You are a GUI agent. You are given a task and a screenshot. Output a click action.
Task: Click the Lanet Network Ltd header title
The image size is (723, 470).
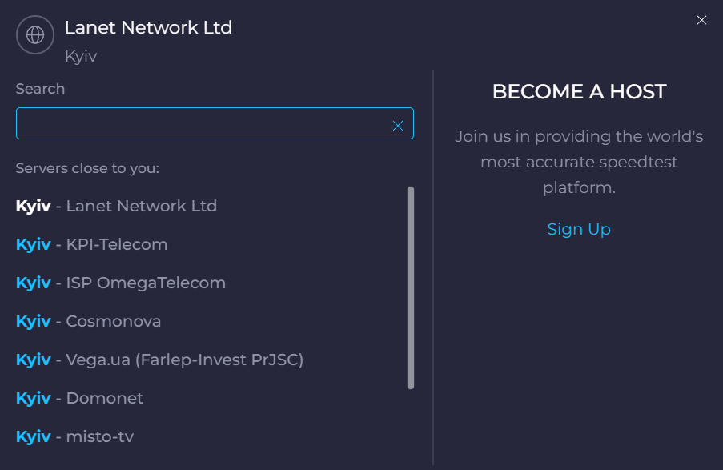pos(148,28)
